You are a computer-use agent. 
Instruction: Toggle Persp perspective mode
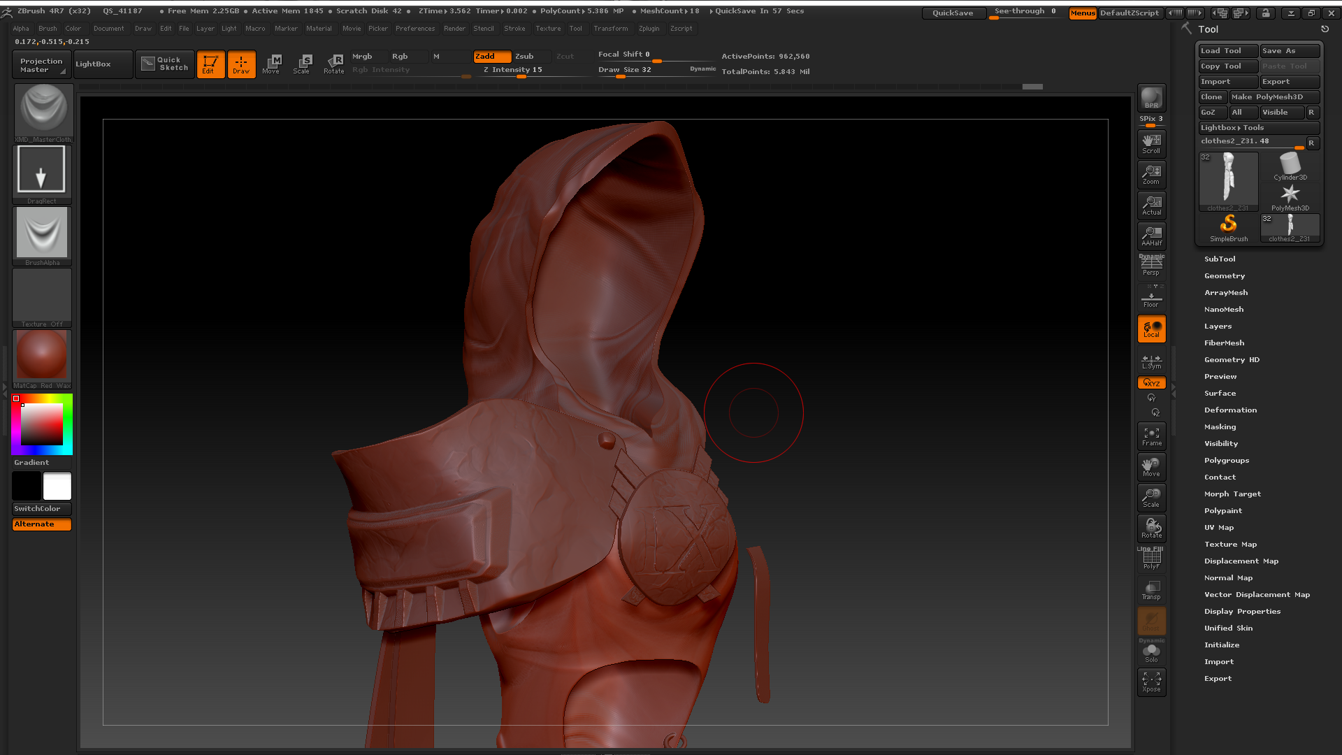click(1151, 266)
